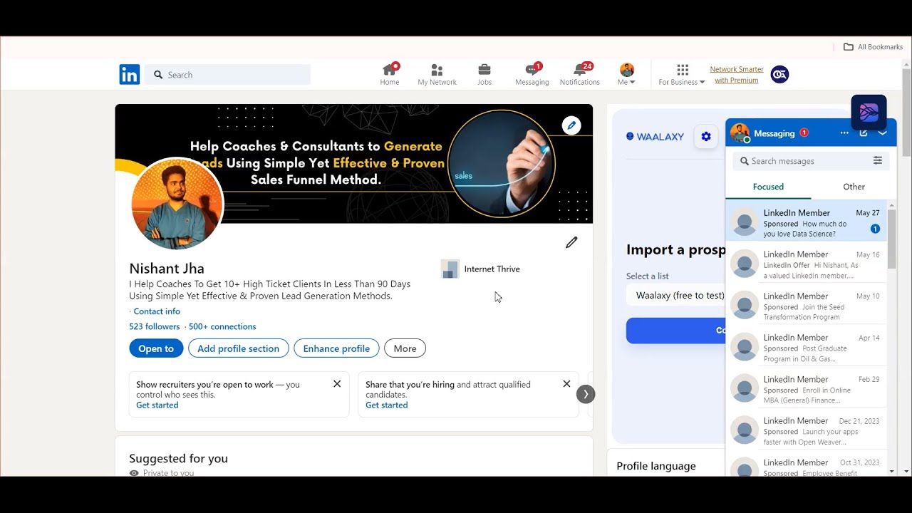912x513 pixels.
Task: Get started on open to work
Action: click(157, 405)
